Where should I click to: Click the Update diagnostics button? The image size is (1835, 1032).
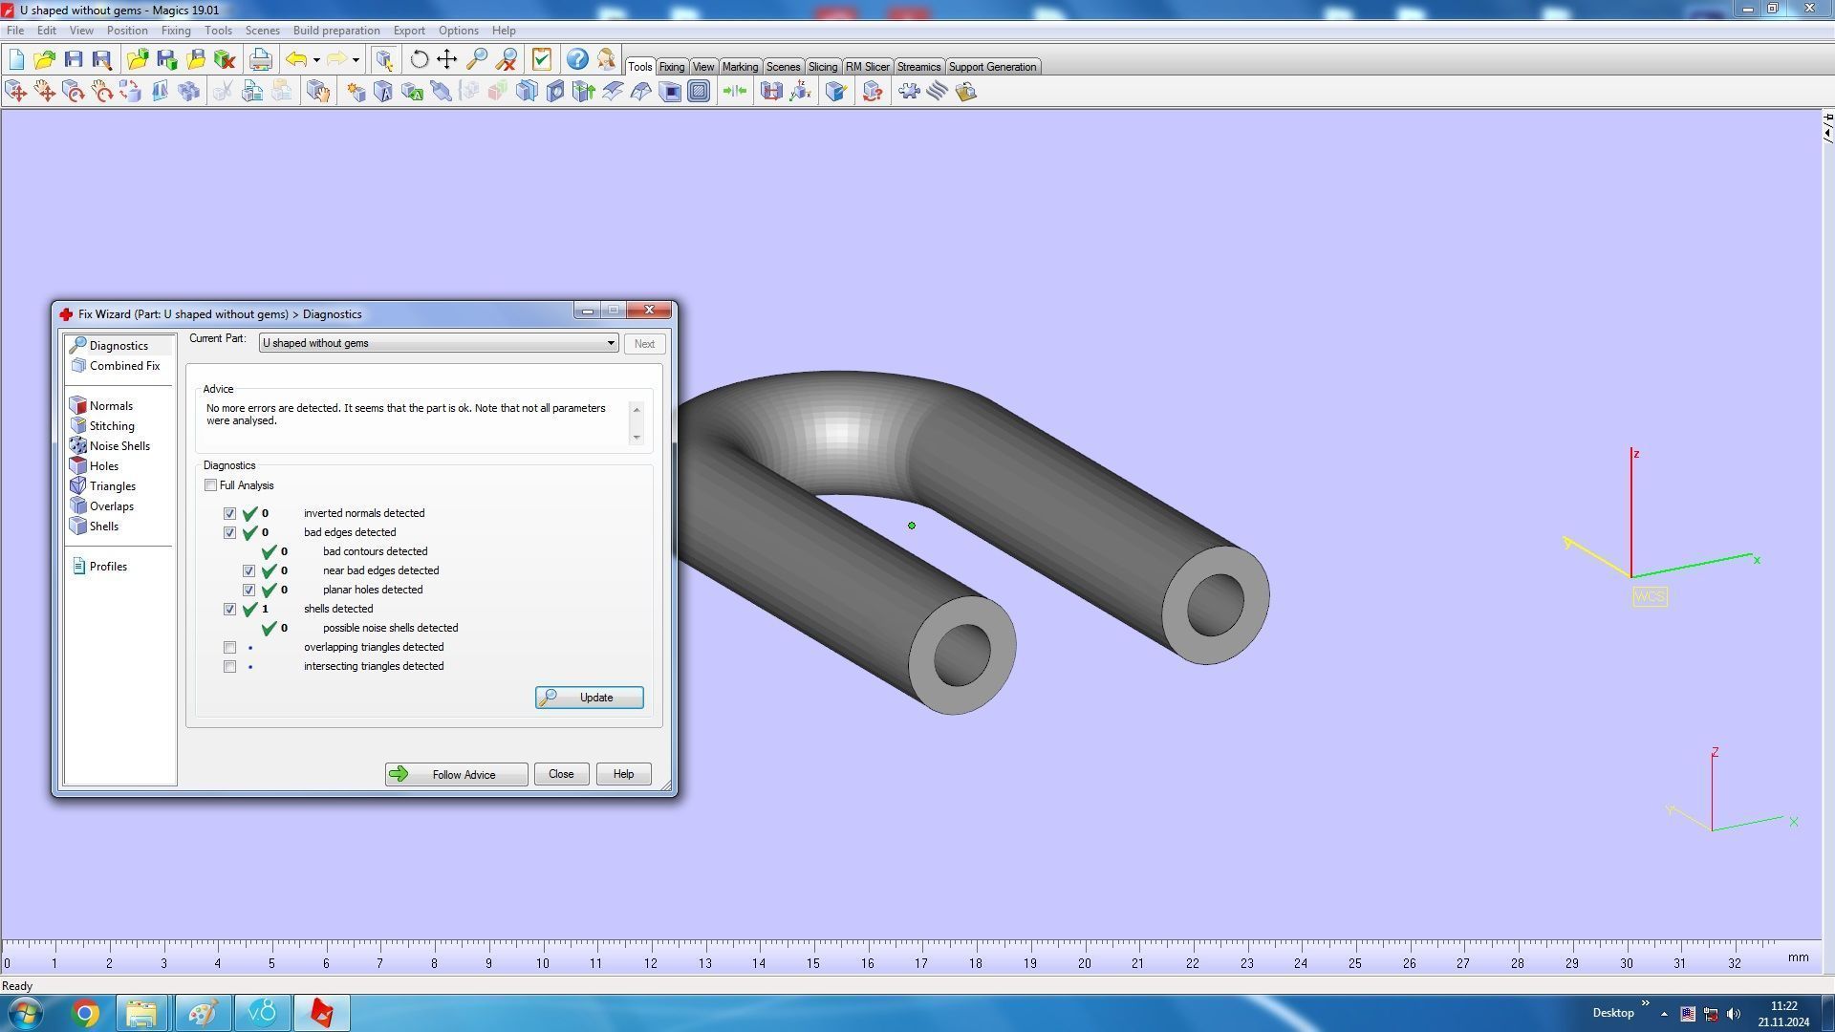(x=589, y=698)
